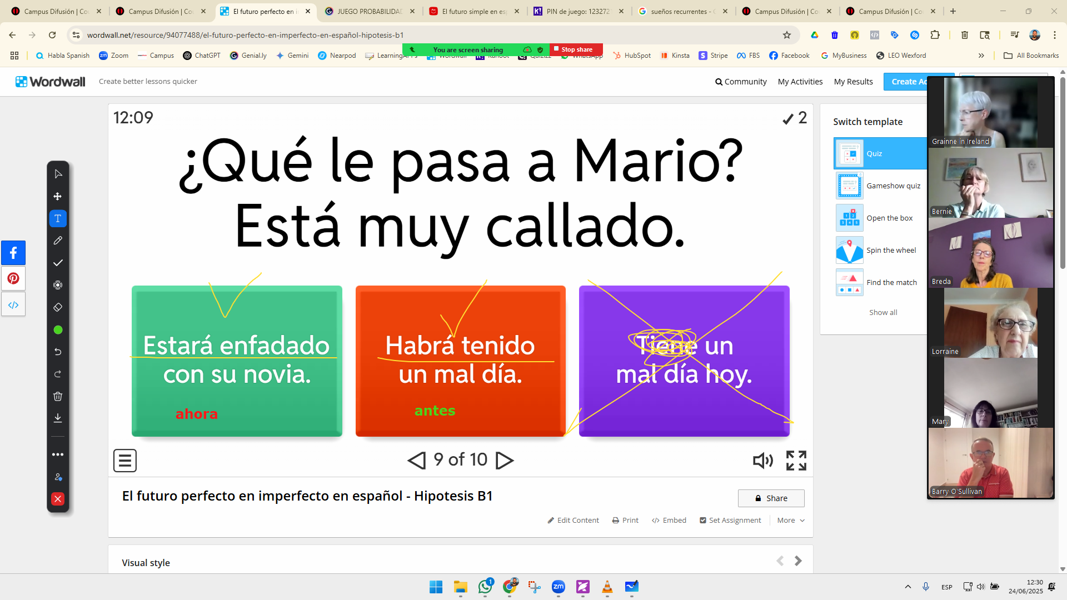Open more annotation options (three dots)
Screen dimensions: 1067x600
58,454
